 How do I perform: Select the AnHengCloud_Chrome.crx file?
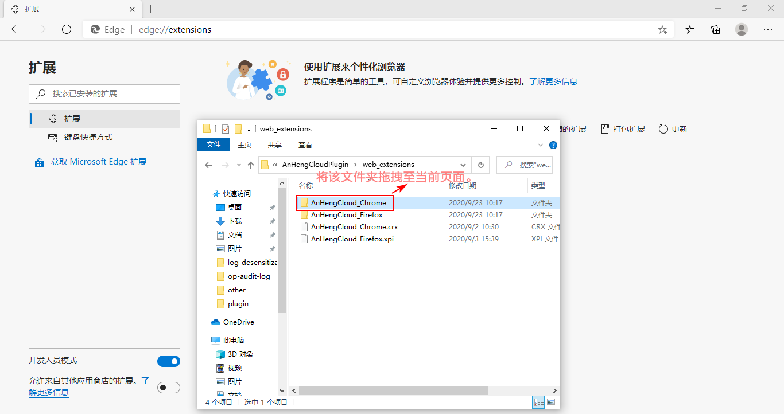(354, 226)
